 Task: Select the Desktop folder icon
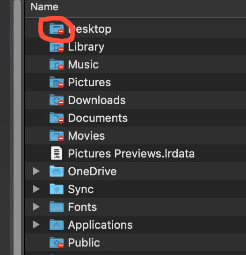(x=57, y=29)
